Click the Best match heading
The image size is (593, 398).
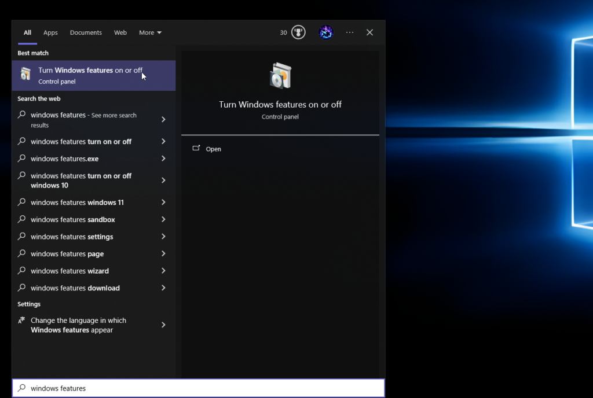33,53
